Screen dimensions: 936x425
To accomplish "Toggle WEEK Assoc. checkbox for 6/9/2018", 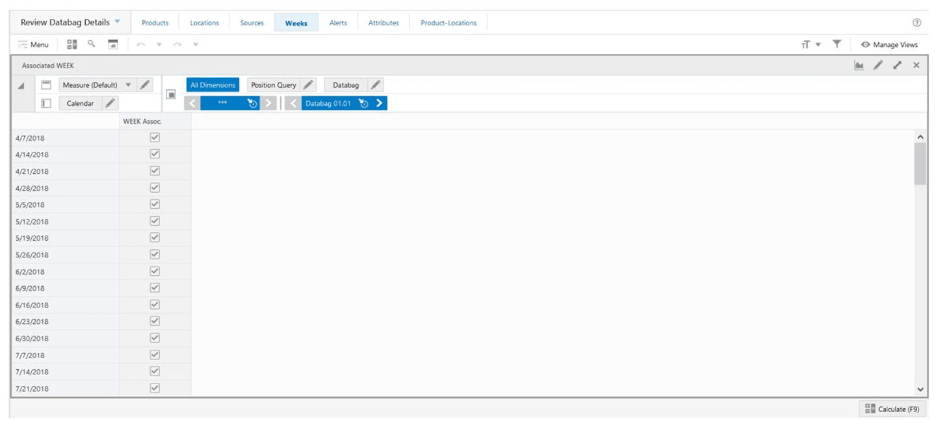I will coord(155,288).
